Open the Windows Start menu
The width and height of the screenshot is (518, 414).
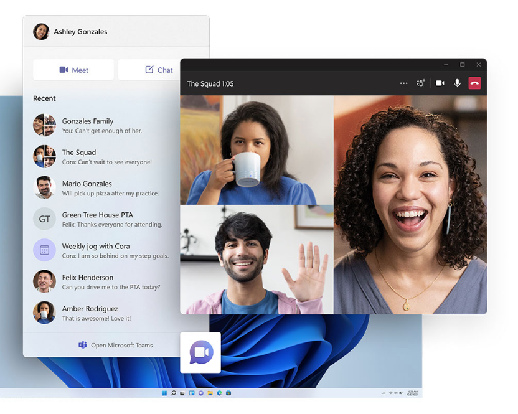click(164, 393)
